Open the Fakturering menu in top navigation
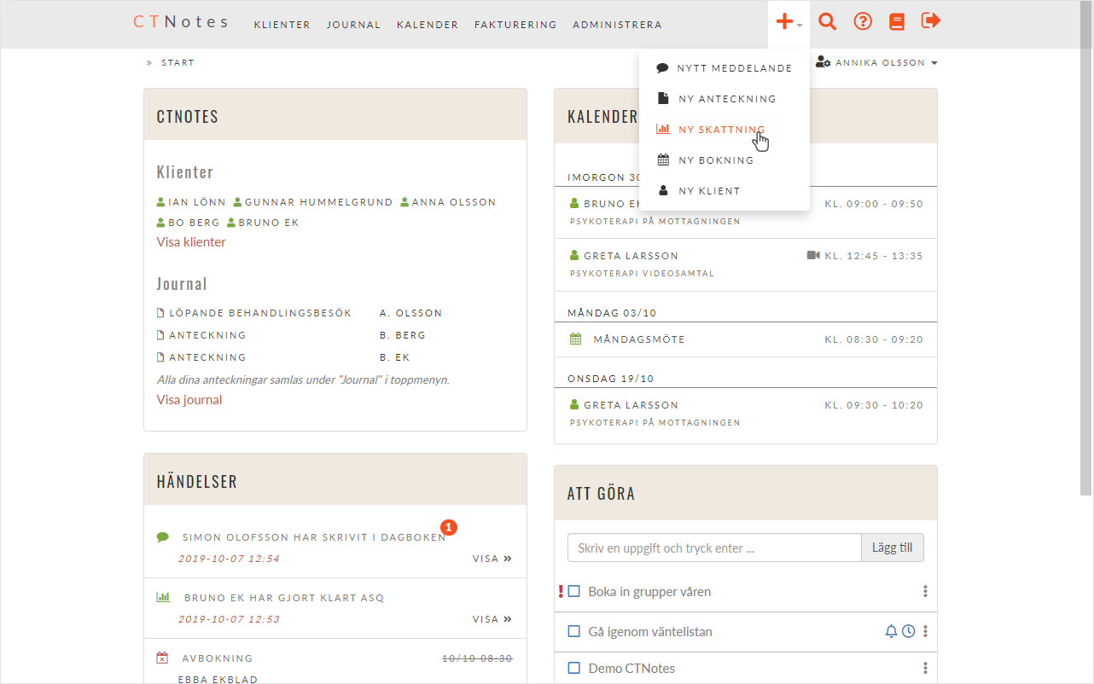 click(x=515, y=25)
